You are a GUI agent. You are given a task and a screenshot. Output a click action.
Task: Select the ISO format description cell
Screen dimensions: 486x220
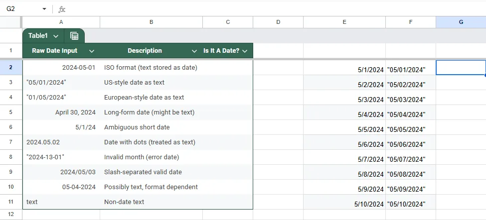pos(151,68)
